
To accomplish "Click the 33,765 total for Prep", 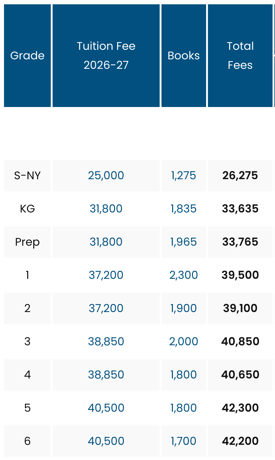I will [240, 242].
